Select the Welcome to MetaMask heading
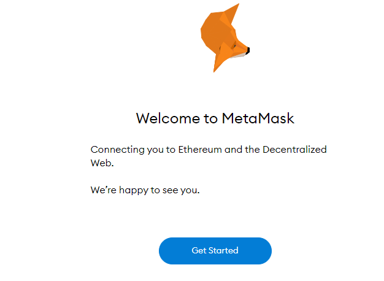Screen dimensions: 384x281 point(215,118)
